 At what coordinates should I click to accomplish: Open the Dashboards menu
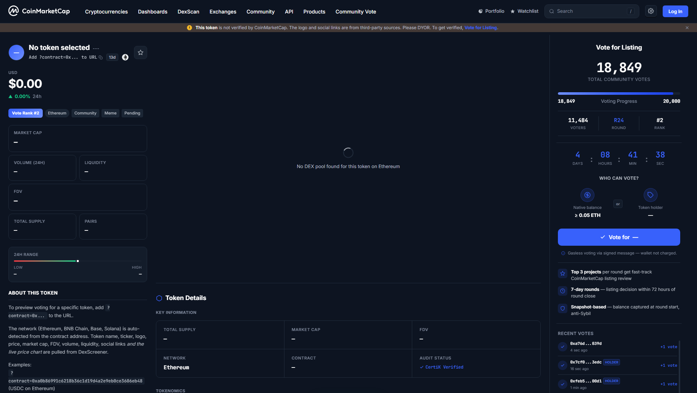[x=153, y=12]
